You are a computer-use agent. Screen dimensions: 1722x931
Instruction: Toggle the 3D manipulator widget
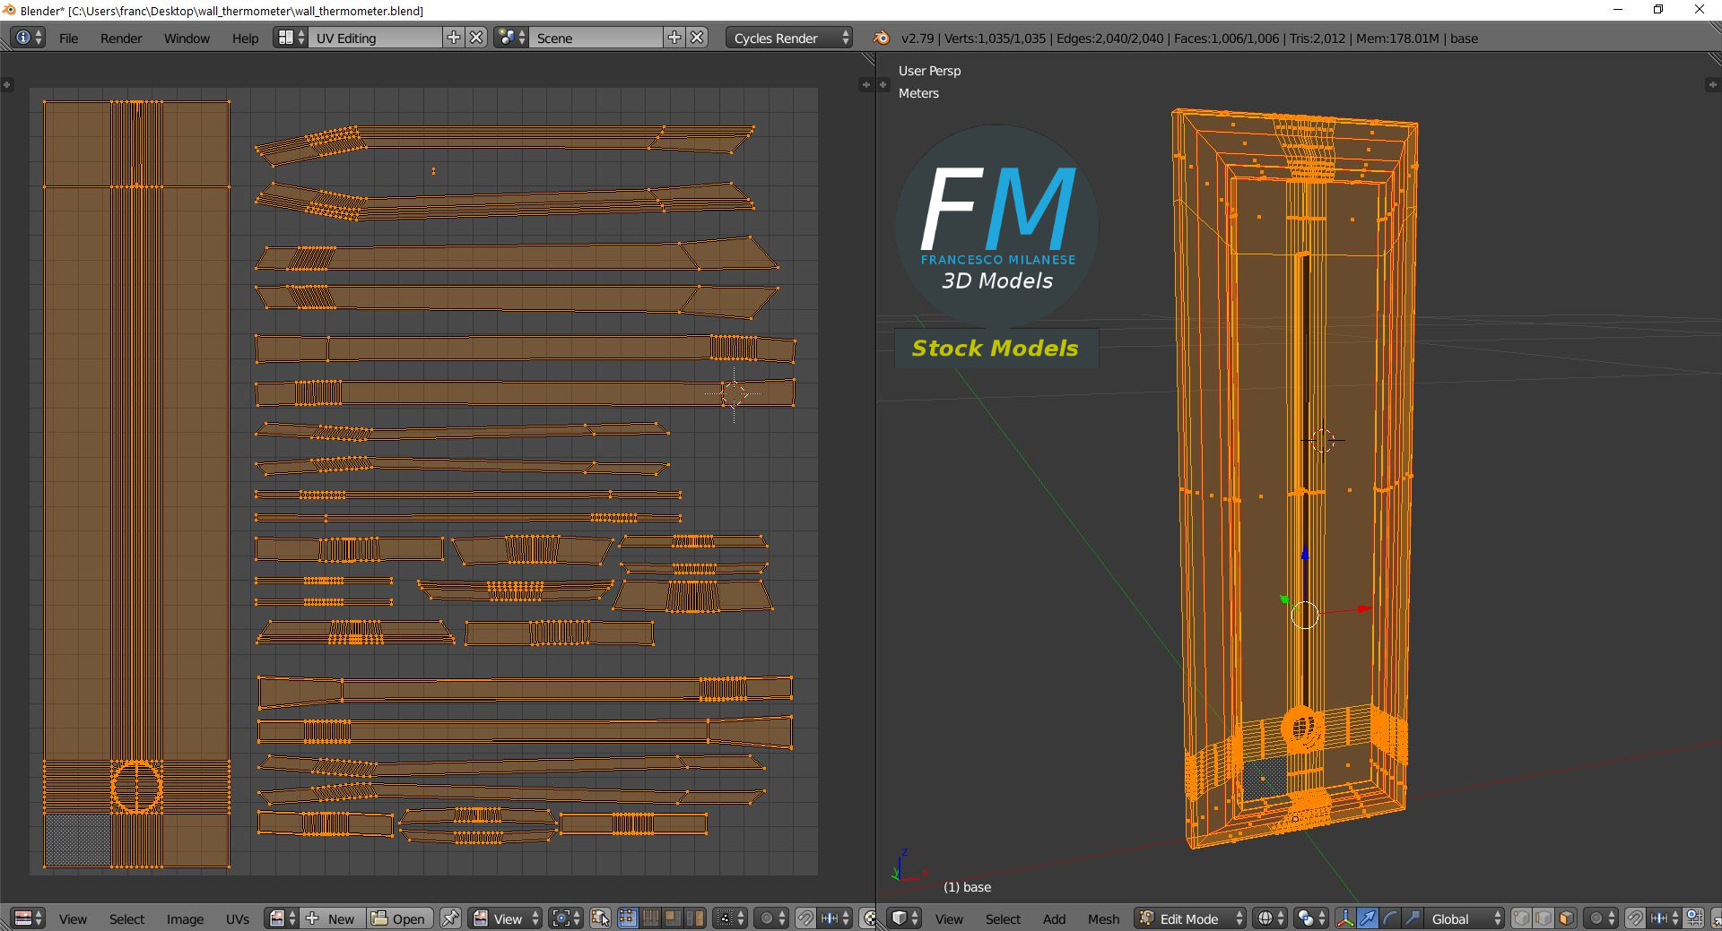click(x=1345, y=918)
